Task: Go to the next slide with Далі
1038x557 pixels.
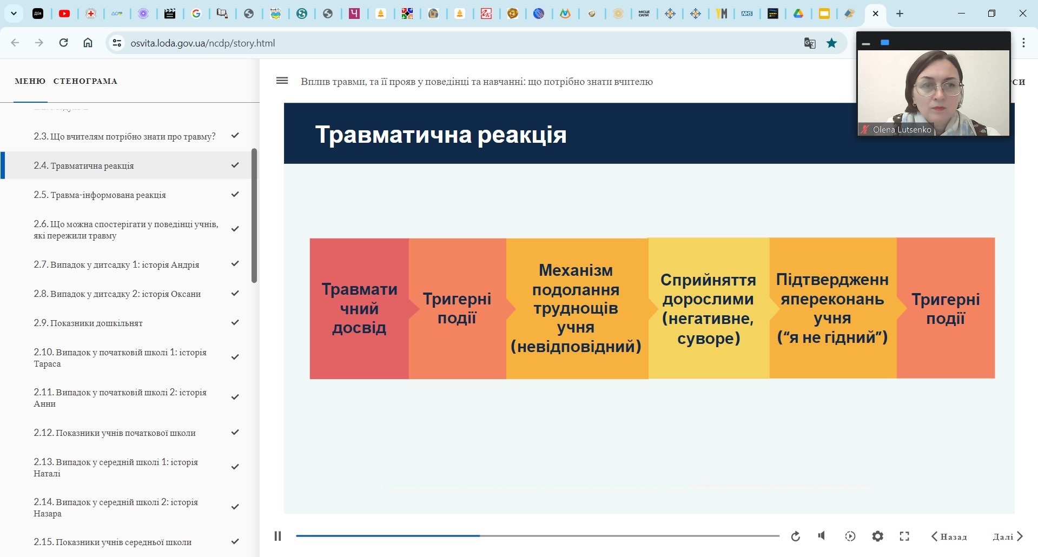Action: click(1008, 536)
